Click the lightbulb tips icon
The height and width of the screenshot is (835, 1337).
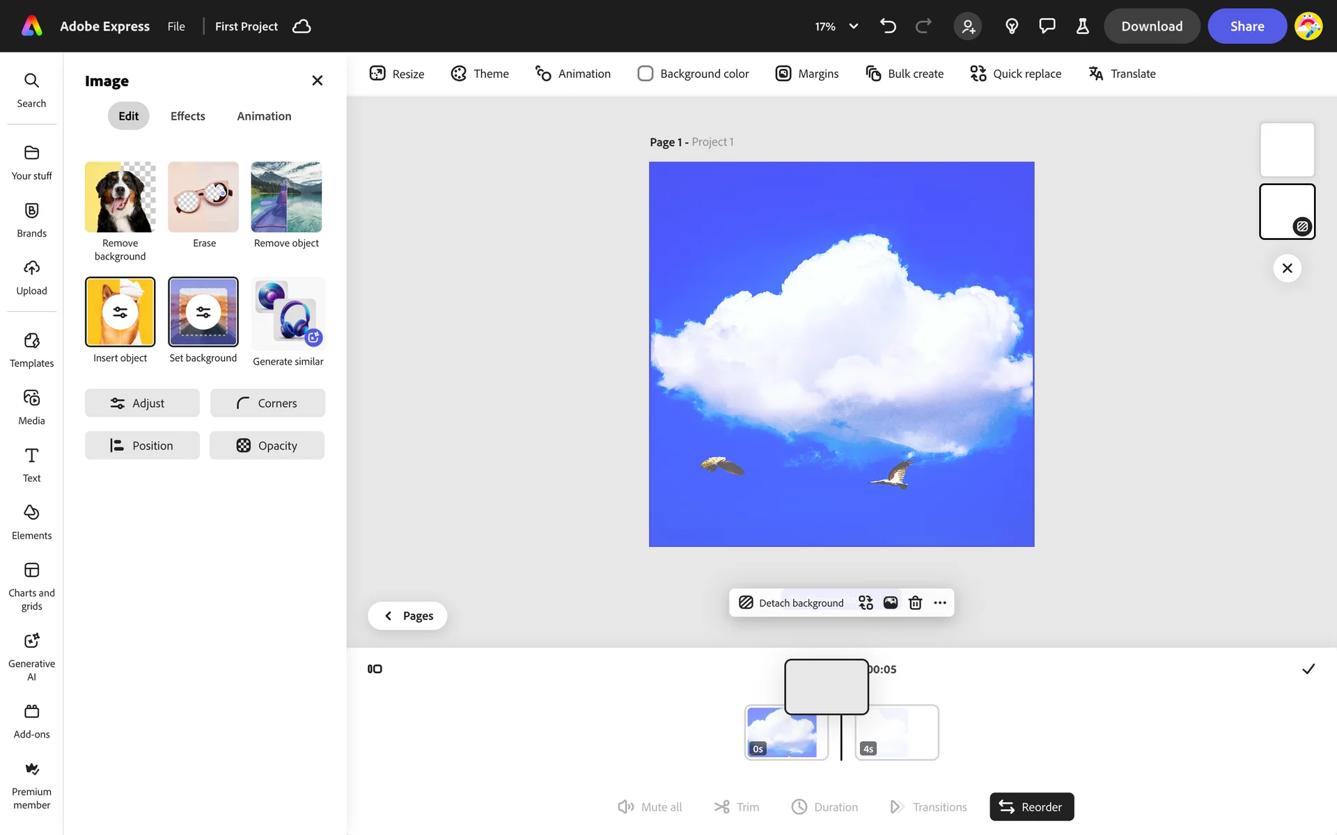tap(1012, 26)
